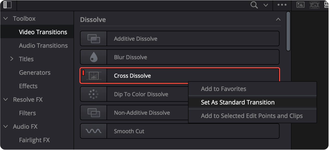The height and width of the screenshot is (150, 329).
Task: Choose Set As Standard Transition
Action: (237, 102)
